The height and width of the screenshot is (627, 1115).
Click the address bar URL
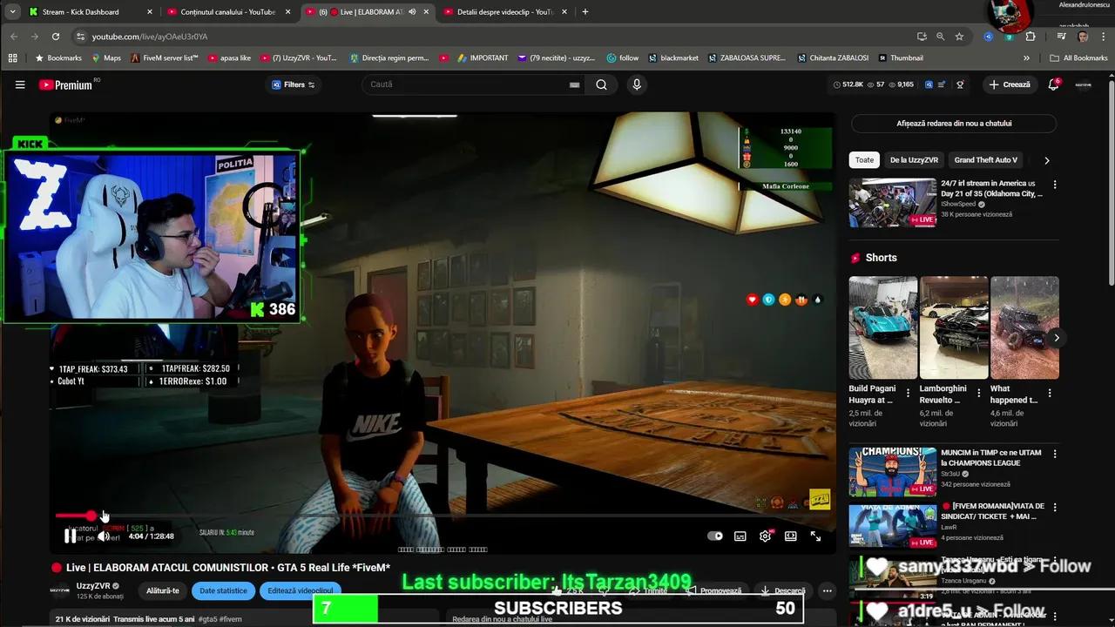pos(150,37)
